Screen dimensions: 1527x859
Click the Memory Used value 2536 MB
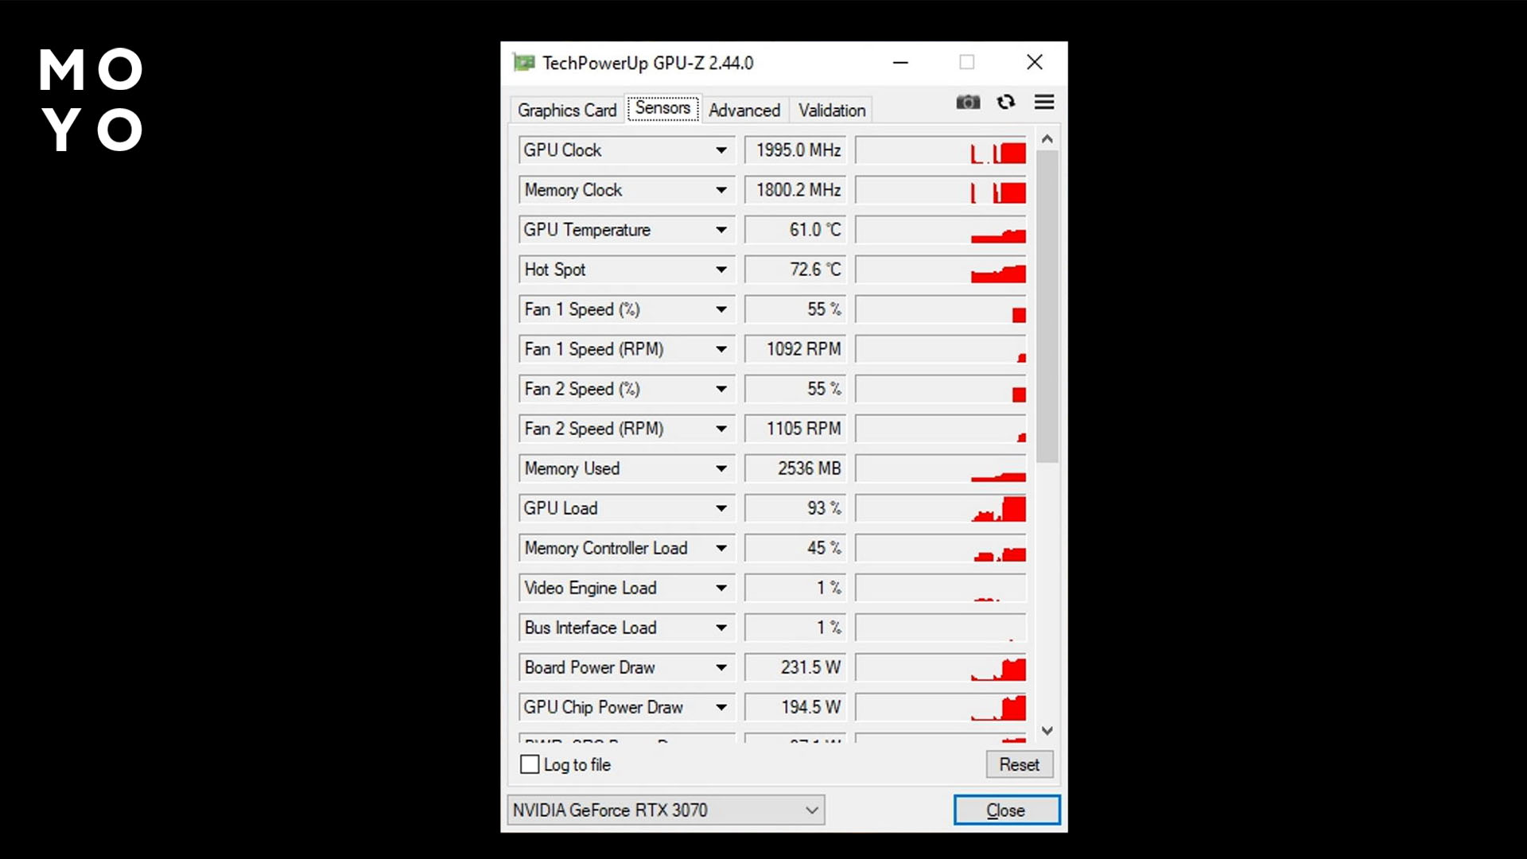click(796, 468)
